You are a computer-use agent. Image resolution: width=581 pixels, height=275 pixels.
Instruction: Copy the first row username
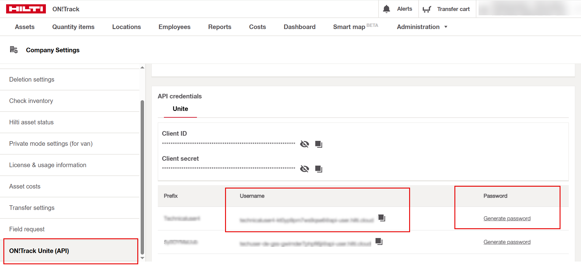(x=382, y=218)
